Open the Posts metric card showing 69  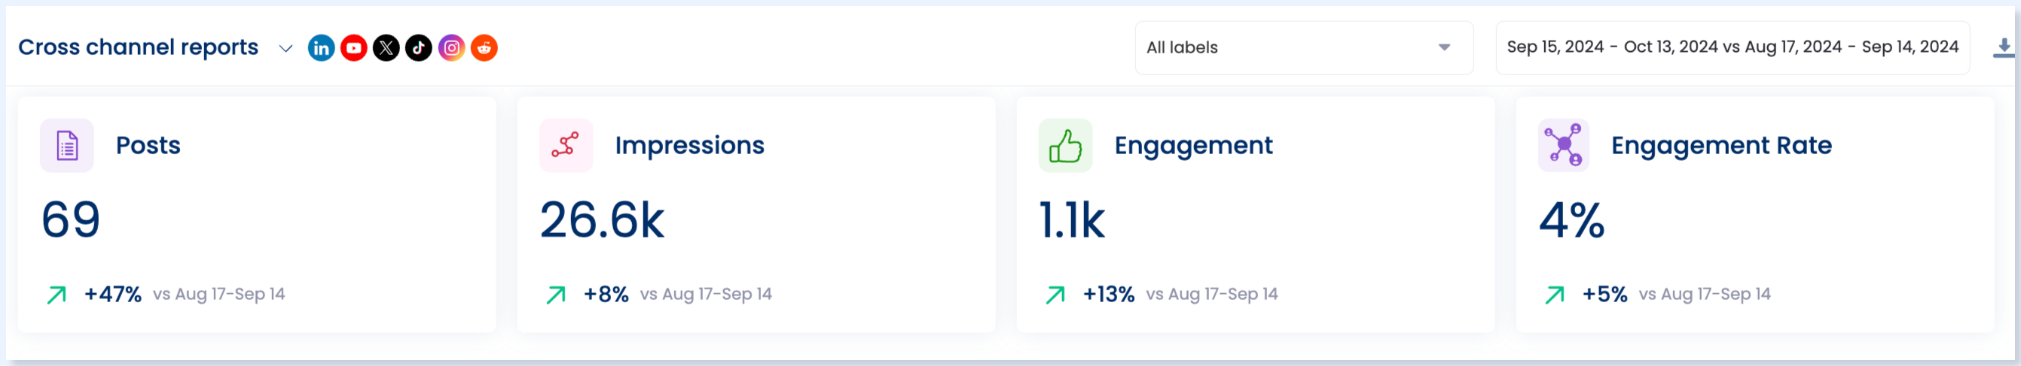[x=257, y=215]
